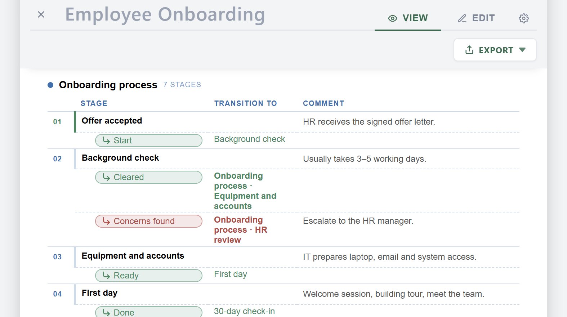Click stage number 01
This screenshot has height=317, width=567.
coord(57,122)
